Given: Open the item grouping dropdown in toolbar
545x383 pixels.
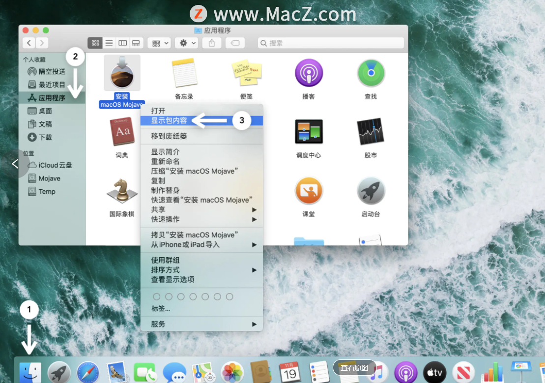Looking at the screenshot, I should (160, 43).
